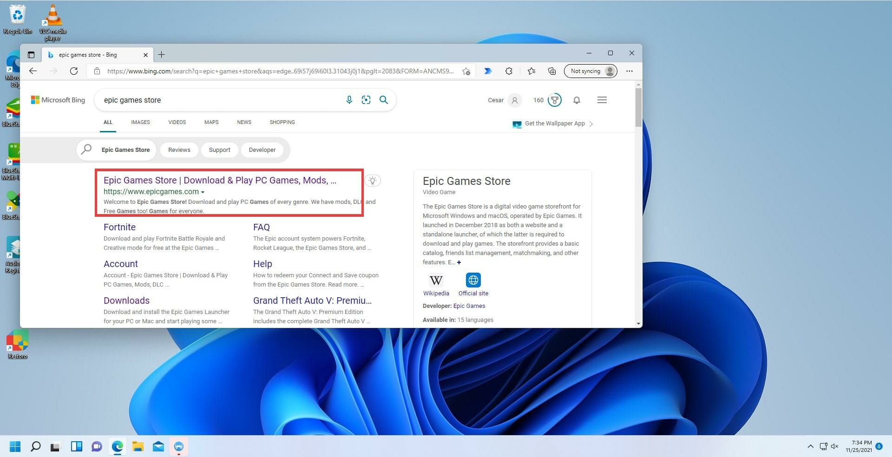Click the lightbulb insights icon beside result
The width and height of the screenshot is (892, 457).
pyautogui.click(x=373, y=181)
